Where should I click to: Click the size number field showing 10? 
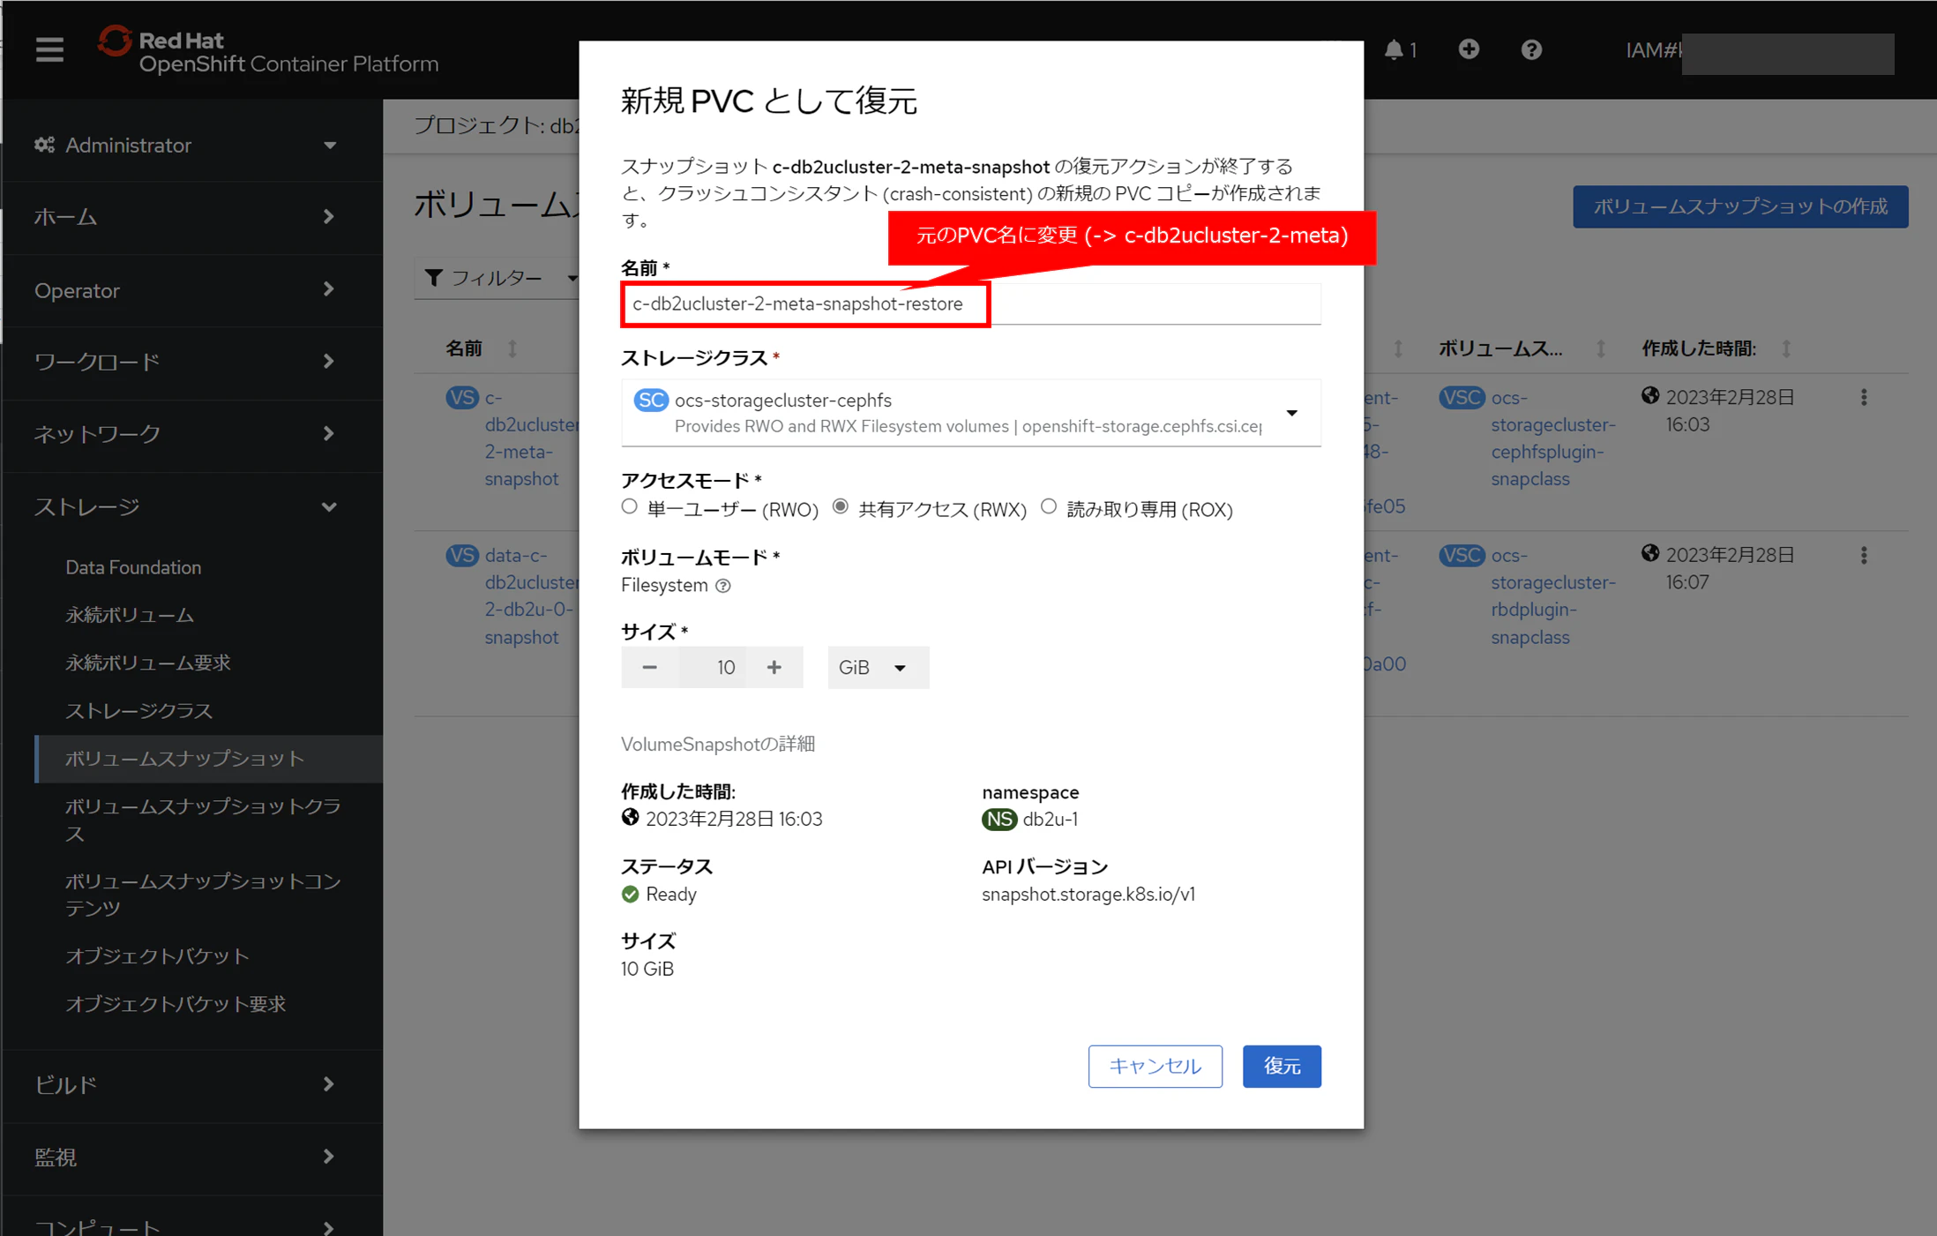pos(713,668)
